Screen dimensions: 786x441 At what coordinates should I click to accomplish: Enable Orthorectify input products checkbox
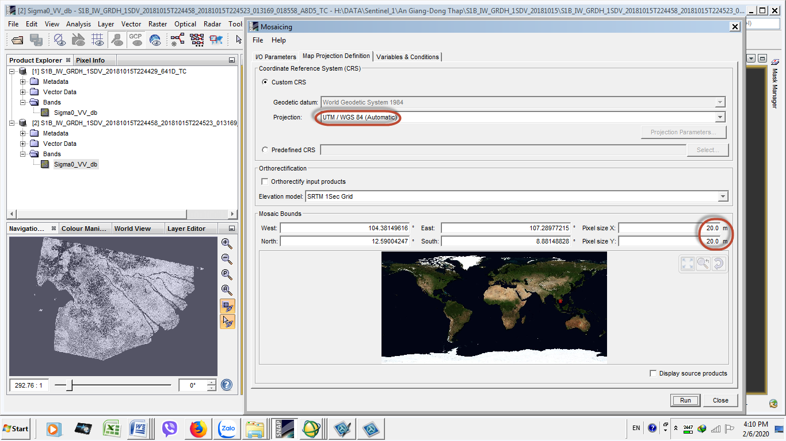(265, 181)
